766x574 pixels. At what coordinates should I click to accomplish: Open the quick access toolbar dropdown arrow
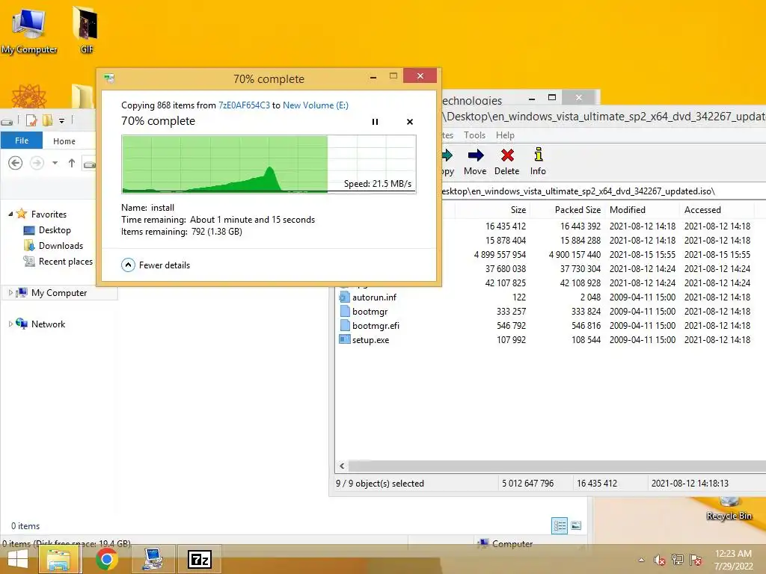point(61,120)
